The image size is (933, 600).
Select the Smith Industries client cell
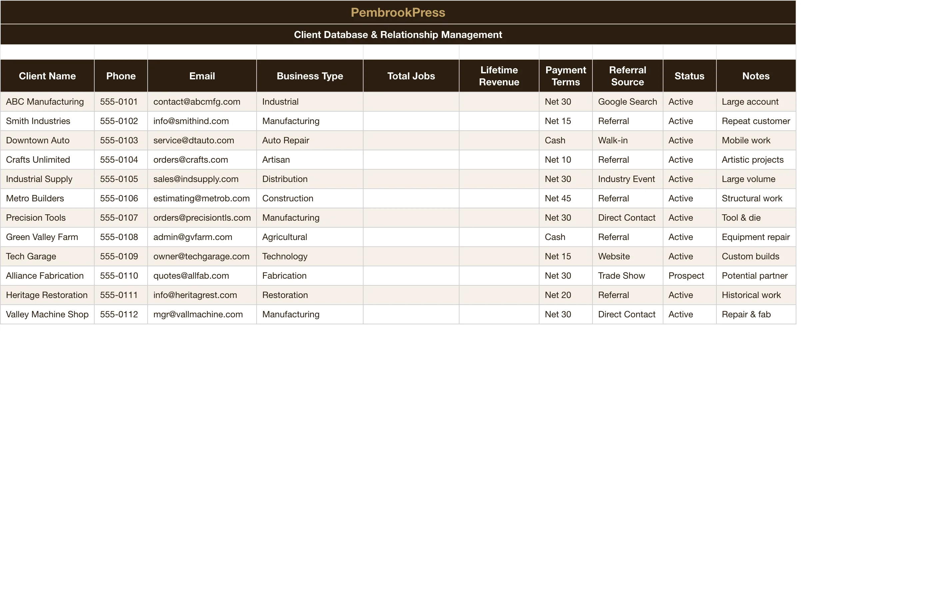(x=47, y=121)
